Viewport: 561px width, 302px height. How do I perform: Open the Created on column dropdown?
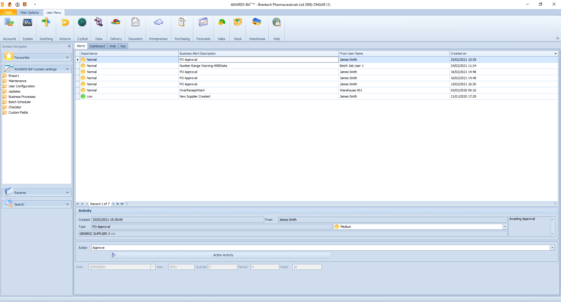tap(555, 54)
